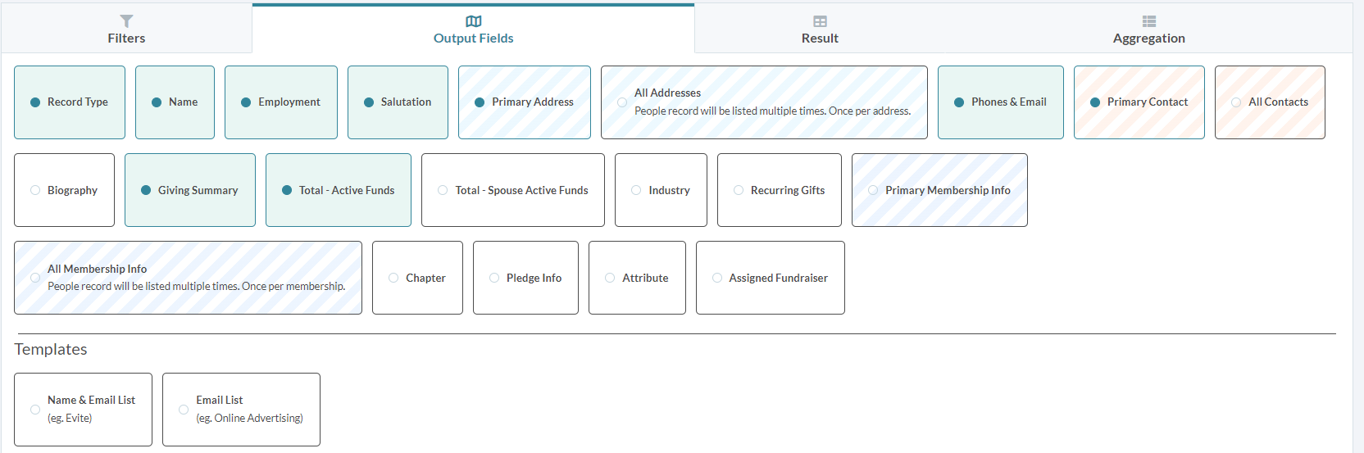1364x453 pixels.
Task: Click the map icon above Output Fields
Action: pos(474,21)
